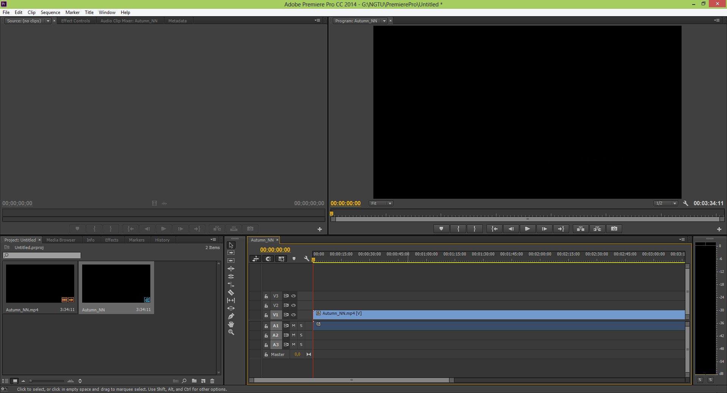Select the Slide tool

pos(231,308)
